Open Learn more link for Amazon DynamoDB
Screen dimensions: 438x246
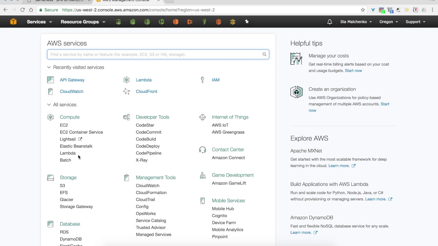304,233
